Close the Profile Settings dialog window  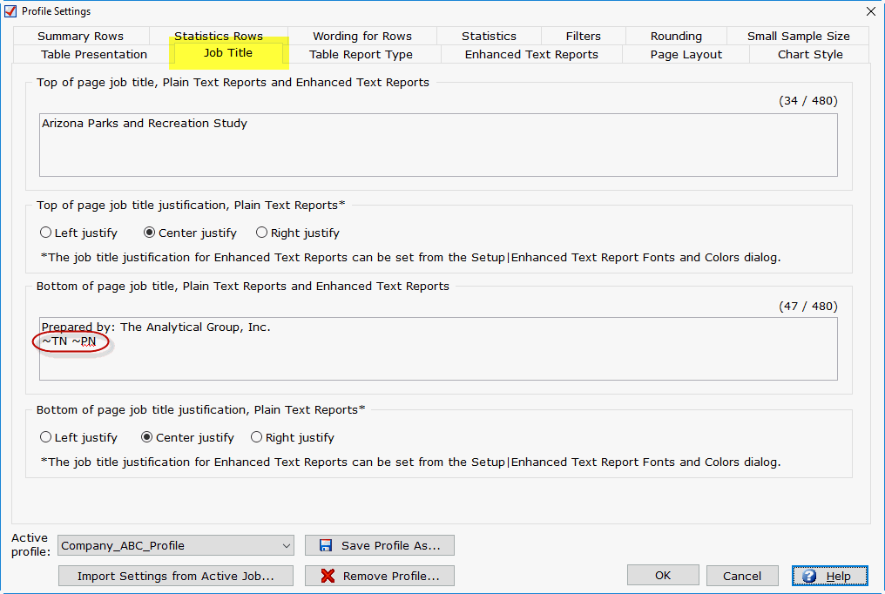870,11
